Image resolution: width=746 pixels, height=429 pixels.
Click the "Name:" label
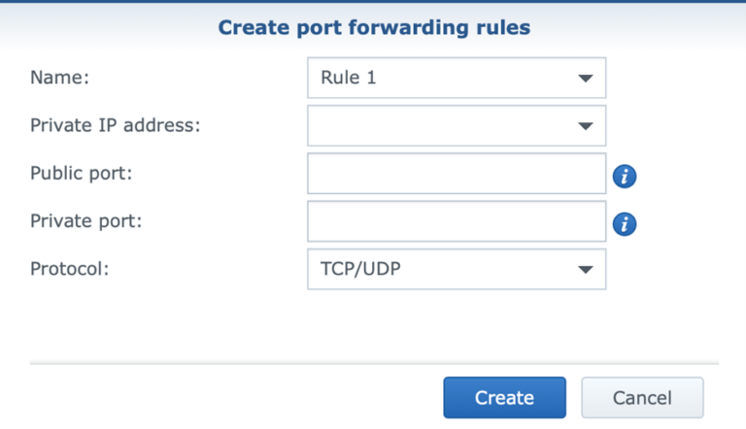tap(59, 77)
